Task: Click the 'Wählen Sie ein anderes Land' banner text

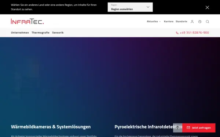Action: coord(54,7)
